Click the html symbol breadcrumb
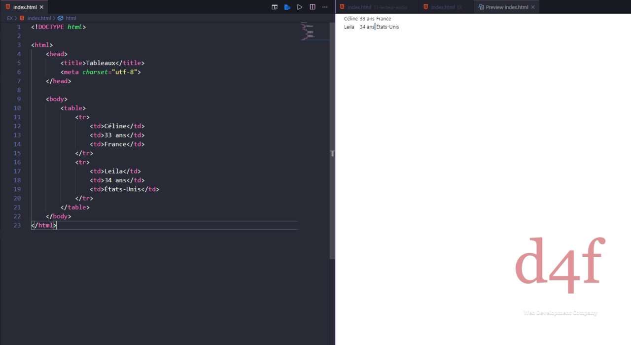The height and width of the screenshot is (345, 631). (71, 18)
